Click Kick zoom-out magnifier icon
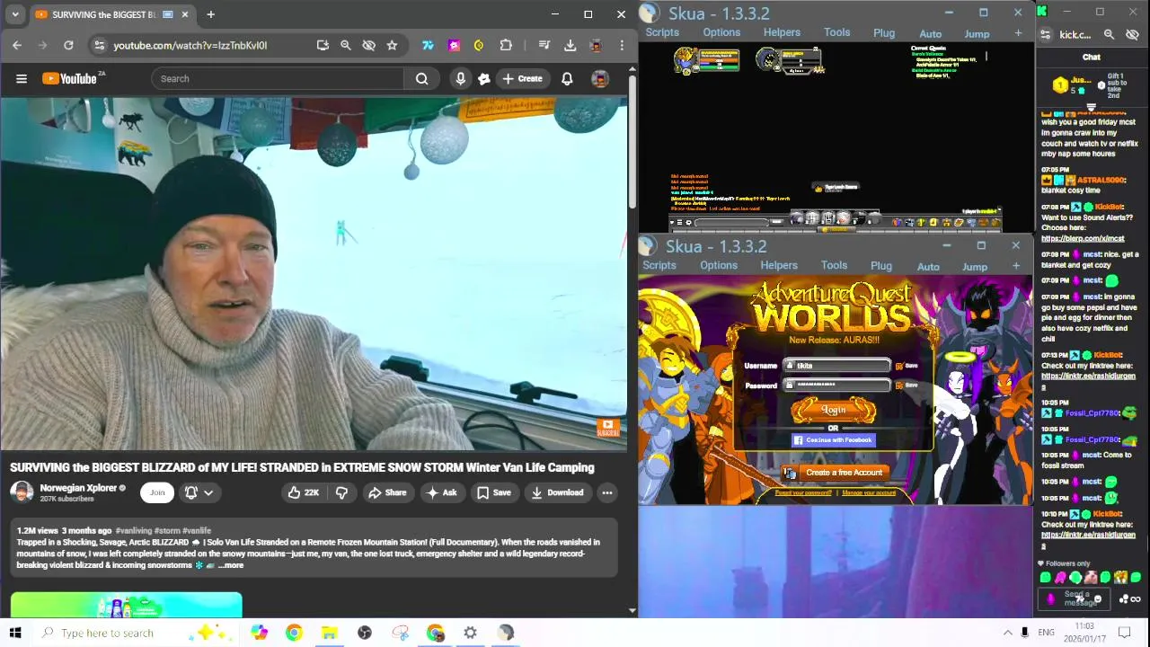Image resolution: width=1150 pixels, height=647 pixels. [x=1109, y=34]
